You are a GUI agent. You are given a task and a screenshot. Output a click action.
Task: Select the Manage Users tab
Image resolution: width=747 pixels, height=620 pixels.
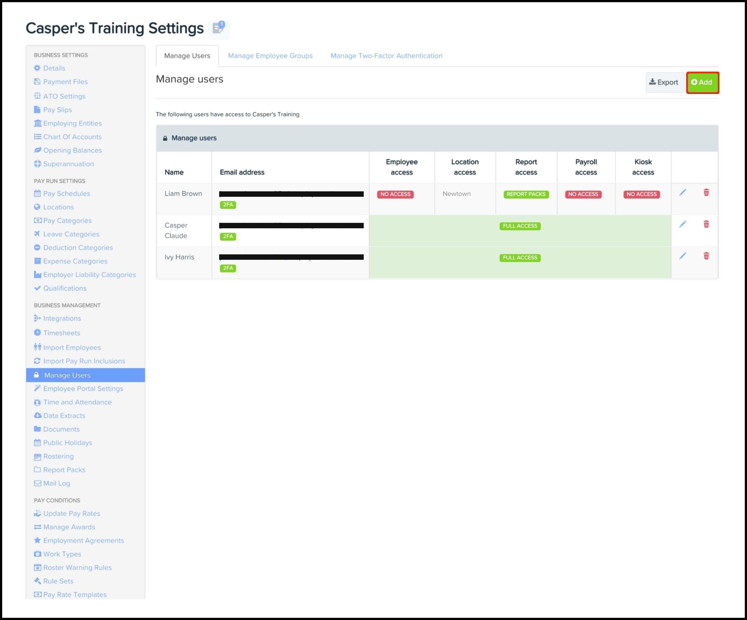[187, 56]
